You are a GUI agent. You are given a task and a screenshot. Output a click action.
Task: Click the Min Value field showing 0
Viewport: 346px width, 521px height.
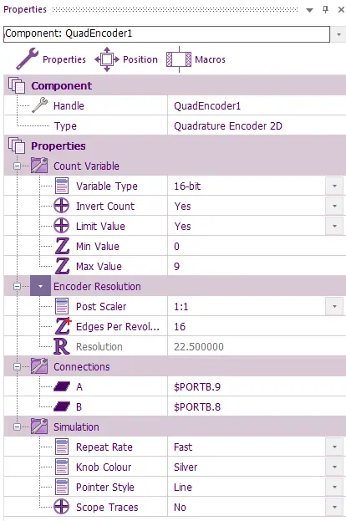257,246
